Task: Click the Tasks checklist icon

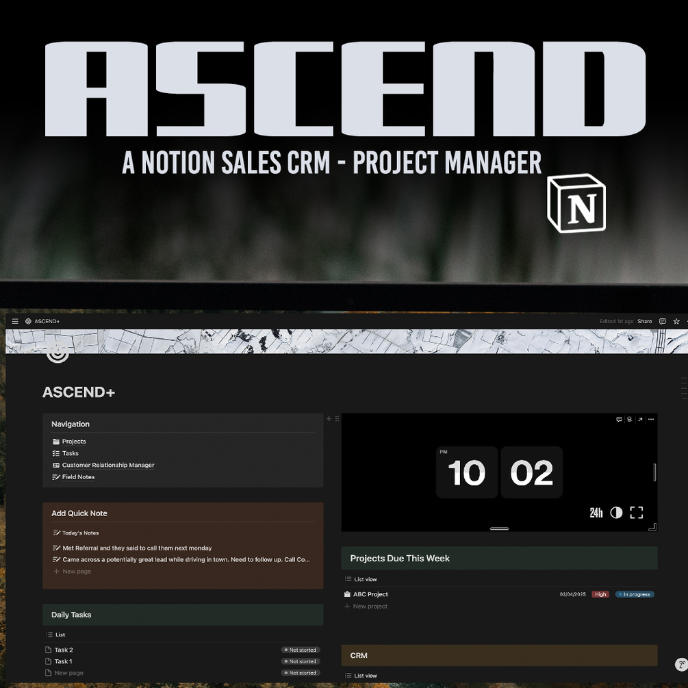Action: point(55,453)
